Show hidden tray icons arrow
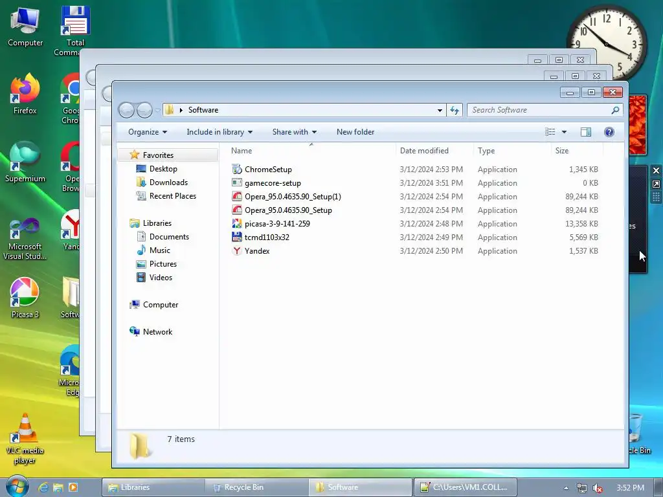This screenshot has height=497, width=663. point(566,488)
